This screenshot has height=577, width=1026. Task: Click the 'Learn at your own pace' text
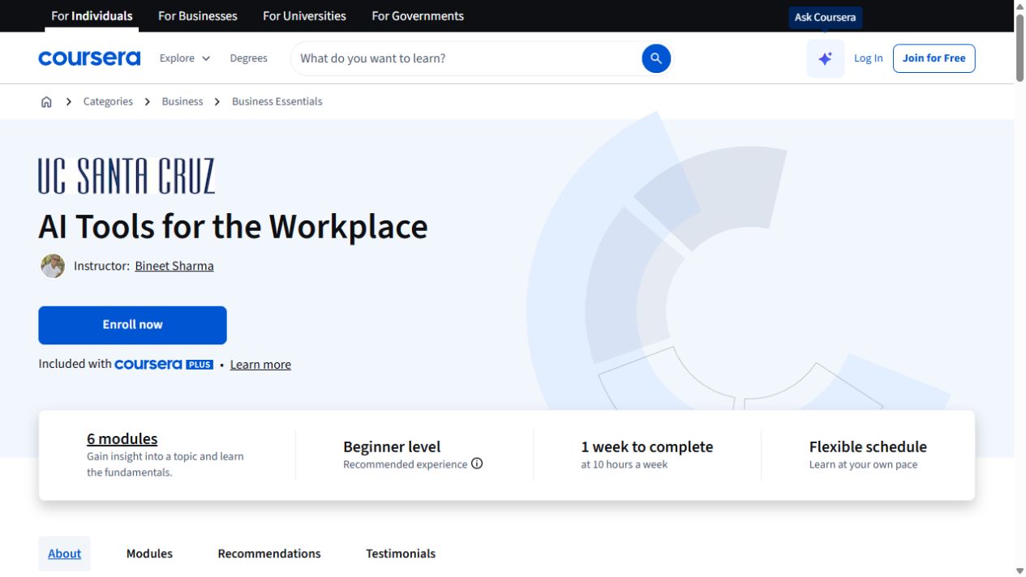pyautogui.click(x=863, y=464)
